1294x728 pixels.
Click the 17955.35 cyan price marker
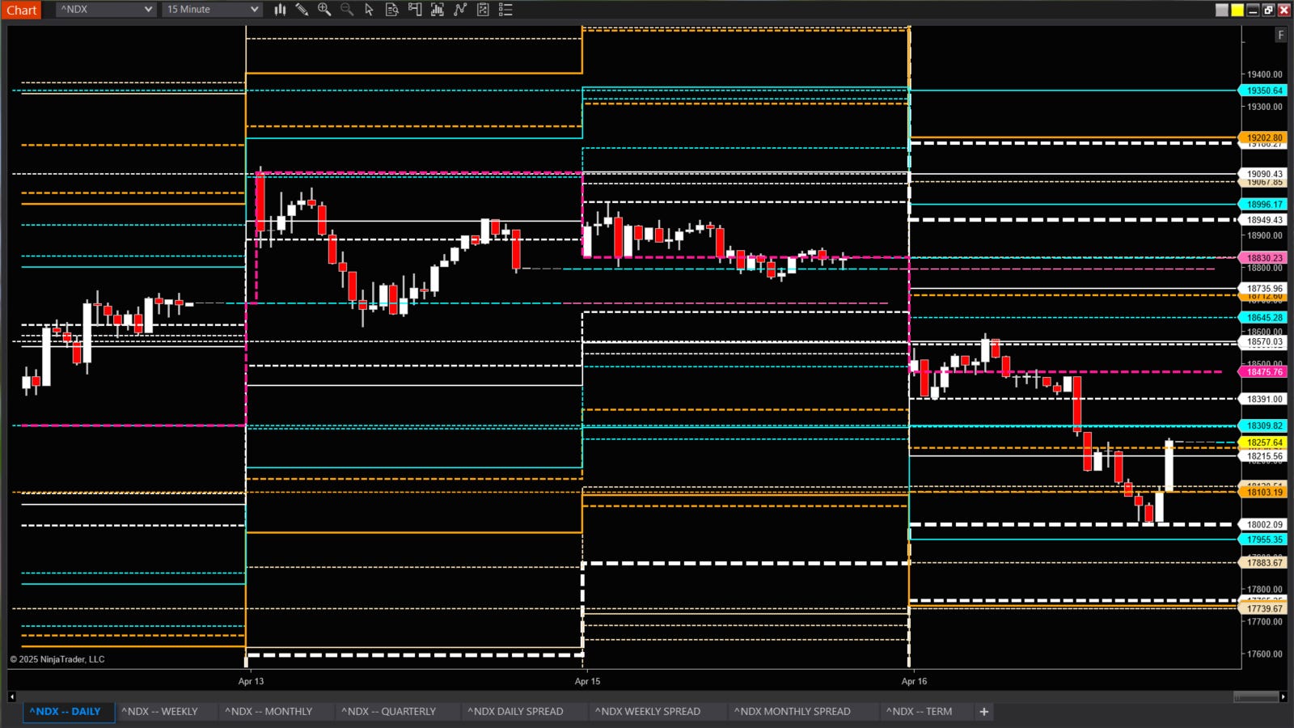pyautogui.click(x=1263, y=540)
